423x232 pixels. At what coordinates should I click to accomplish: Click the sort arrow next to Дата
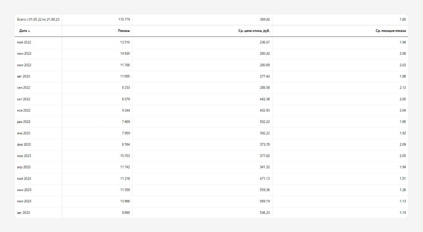[29, 31]
